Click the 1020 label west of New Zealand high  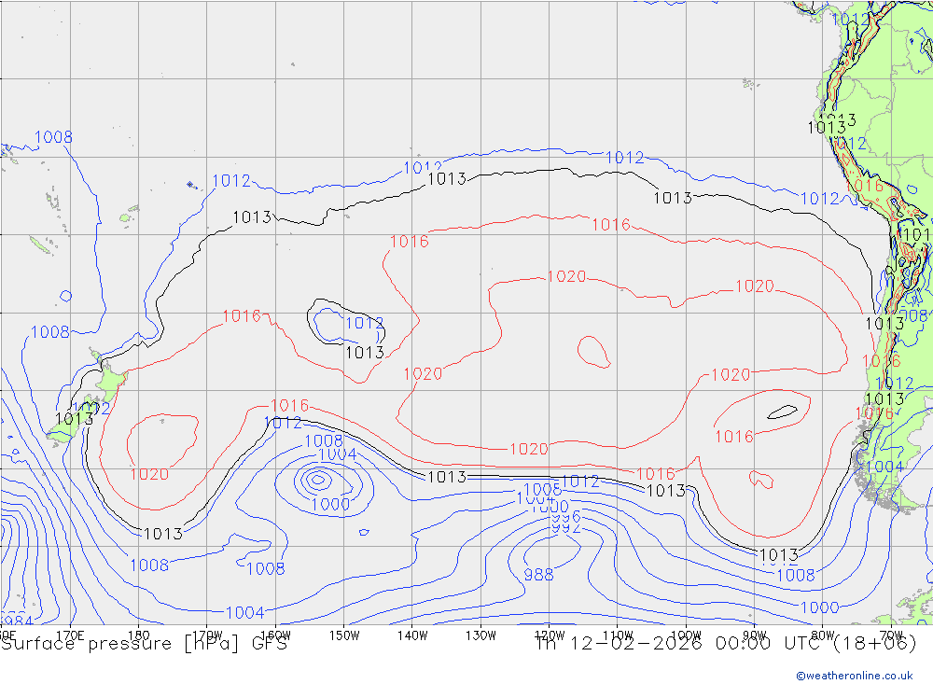click(x=148, y=474)
